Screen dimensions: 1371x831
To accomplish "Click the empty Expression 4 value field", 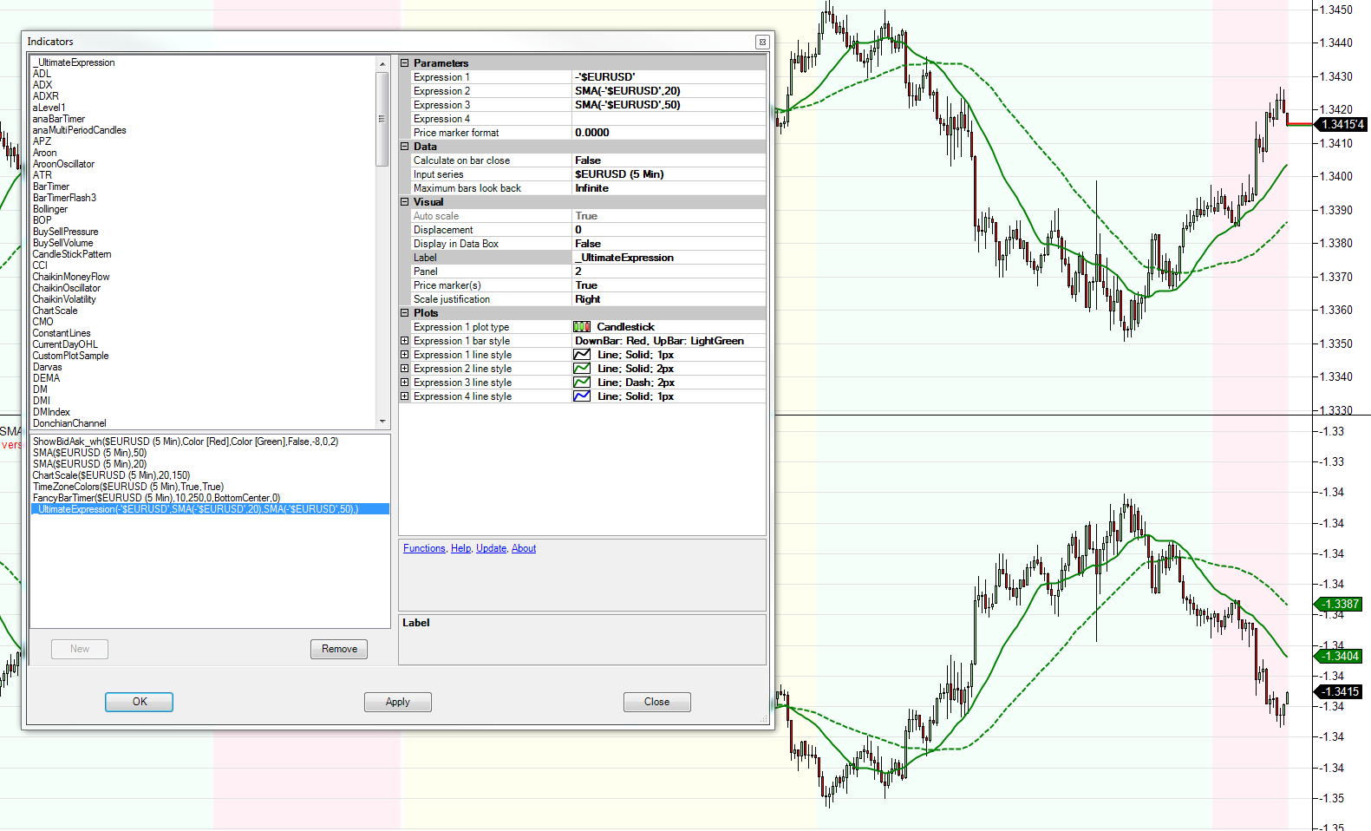I will click(669, 119).
